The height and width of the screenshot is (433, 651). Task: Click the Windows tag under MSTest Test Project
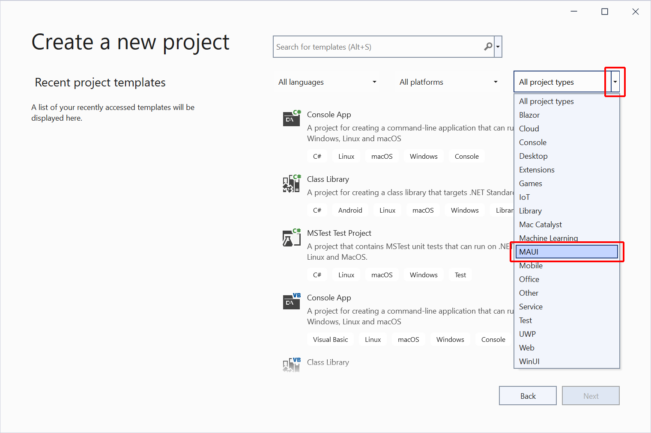(424, 275)
